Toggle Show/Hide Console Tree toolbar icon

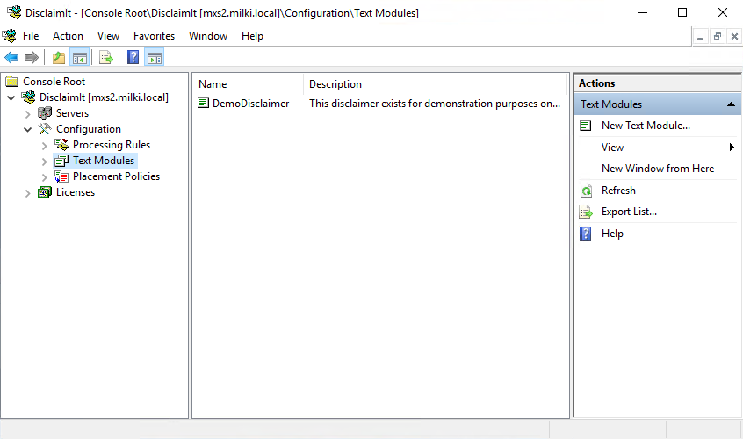pos(80,58)
